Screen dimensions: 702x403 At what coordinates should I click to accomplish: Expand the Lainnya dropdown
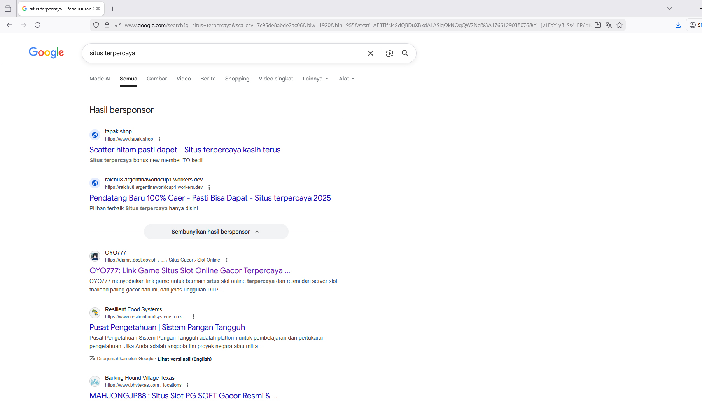point(315,79)
